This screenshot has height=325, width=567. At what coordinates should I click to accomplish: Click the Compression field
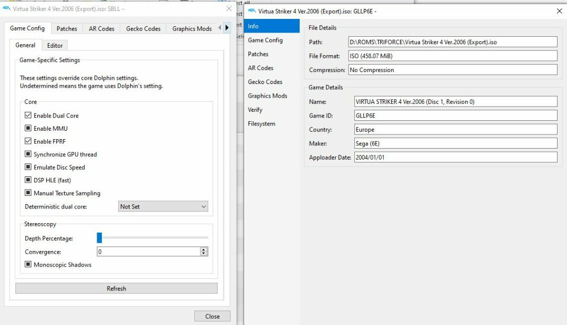(x=453, y=70)
